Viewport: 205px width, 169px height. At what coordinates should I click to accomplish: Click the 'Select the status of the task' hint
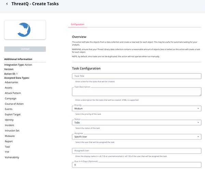click(x=87, y=128)
